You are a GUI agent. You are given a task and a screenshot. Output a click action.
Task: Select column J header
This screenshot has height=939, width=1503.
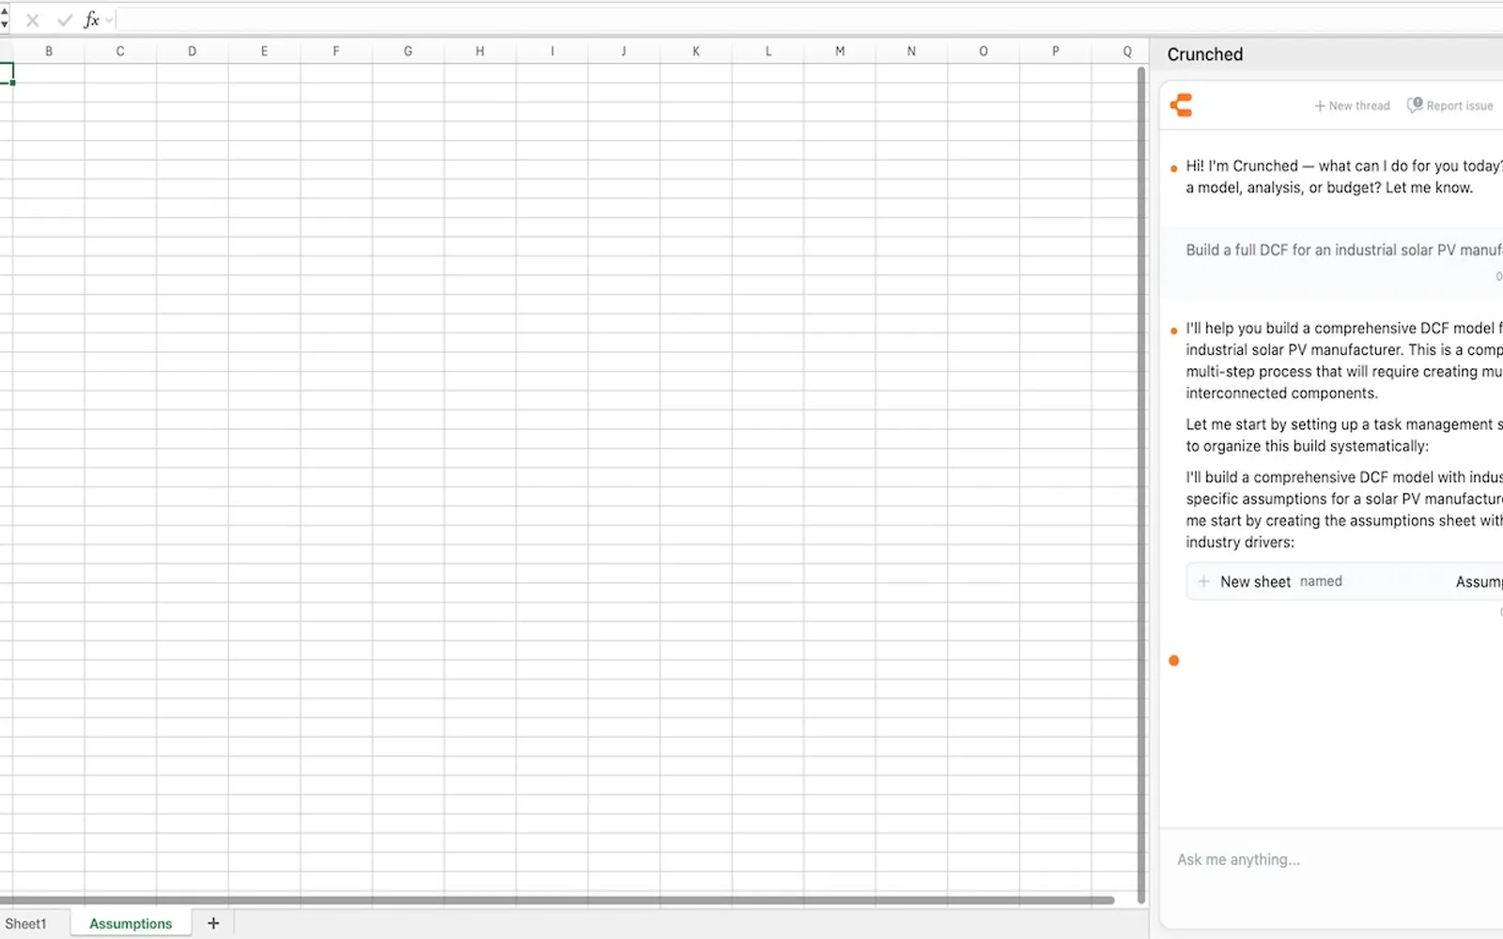pyautogui.click(x=624, y=52)
